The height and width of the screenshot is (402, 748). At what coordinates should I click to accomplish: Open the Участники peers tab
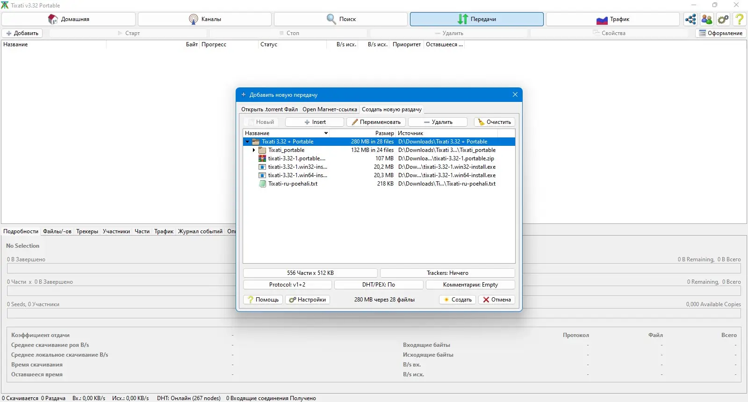point(116,231)
